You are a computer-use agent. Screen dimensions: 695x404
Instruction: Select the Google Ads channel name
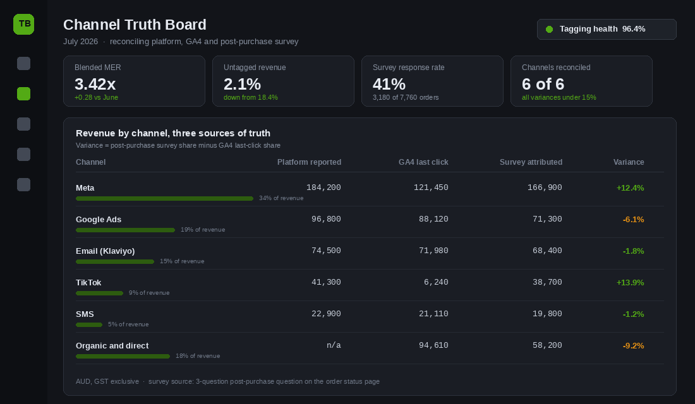click(99, 219)
